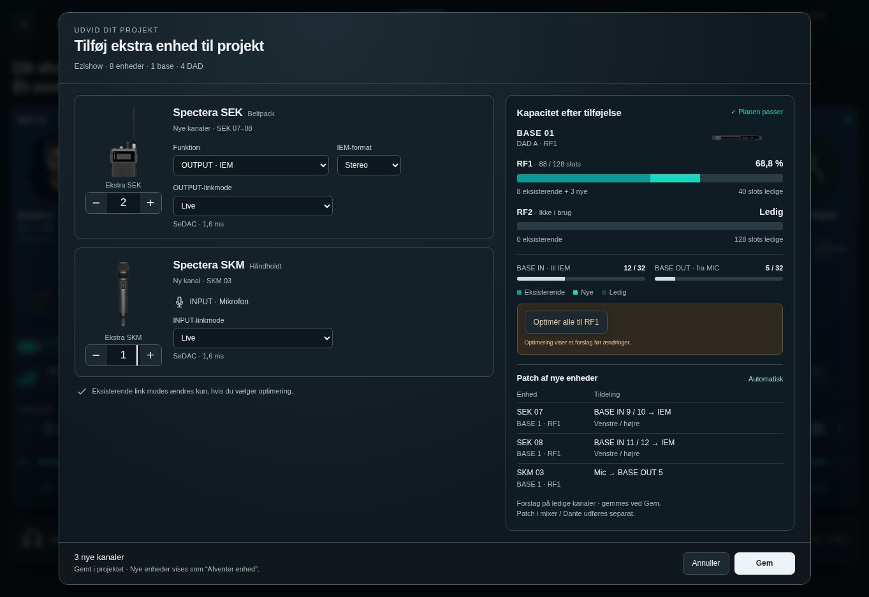Click the Spectera SEK beltpack image
The image size is (869, 597).
coord(124,142)
